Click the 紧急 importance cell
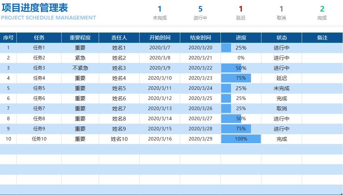This screenshot has width=343, height=195. (80, 58)
